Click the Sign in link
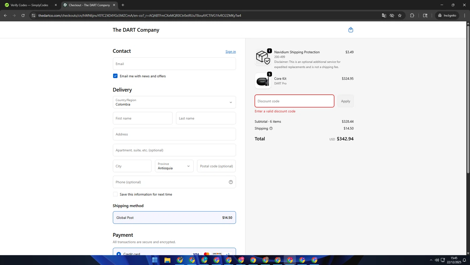 pos(231,51)
